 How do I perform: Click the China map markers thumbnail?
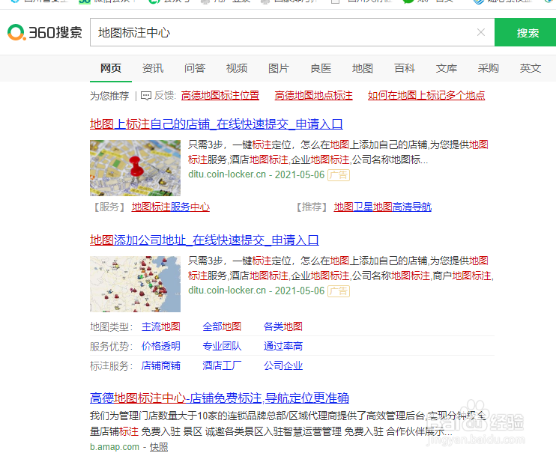click(x=135, y=285)
